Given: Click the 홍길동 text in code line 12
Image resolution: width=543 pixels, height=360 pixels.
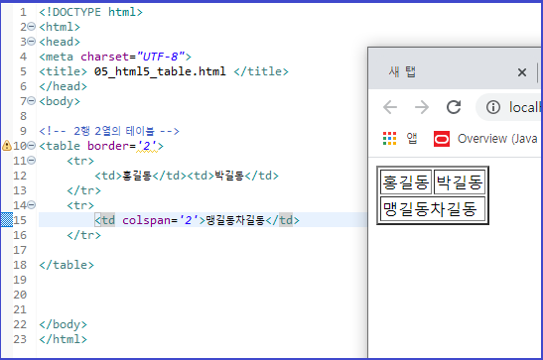Looking at the screenshot, I should [x=137, y=176].
